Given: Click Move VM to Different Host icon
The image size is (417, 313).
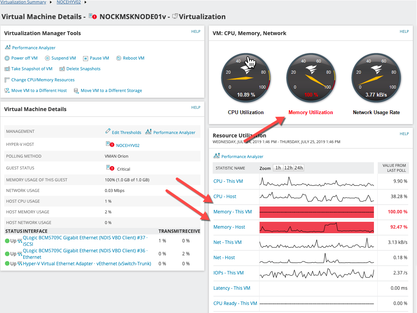Looking at the screenshot, I should pyautogui.click(x=7, y=90).
